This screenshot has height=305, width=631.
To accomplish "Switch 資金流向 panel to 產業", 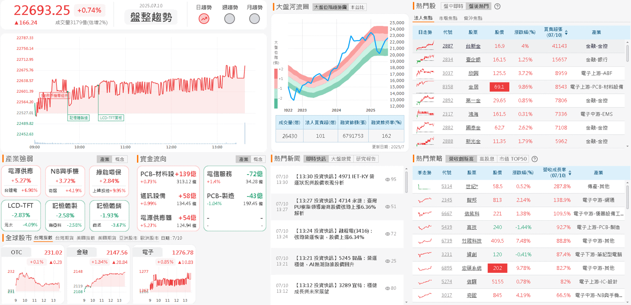I will click(x=244, y=159).
